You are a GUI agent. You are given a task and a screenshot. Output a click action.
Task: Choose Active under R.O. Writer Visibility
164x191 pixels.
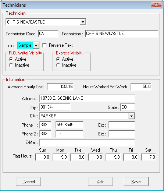[x=11, y=59]
